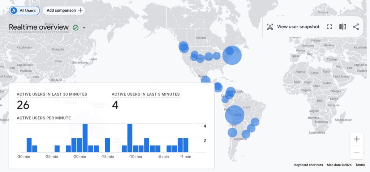Click the Active Users Per Minute heading
Viewport: 370px width, 172px height.
tap(44, 118)
